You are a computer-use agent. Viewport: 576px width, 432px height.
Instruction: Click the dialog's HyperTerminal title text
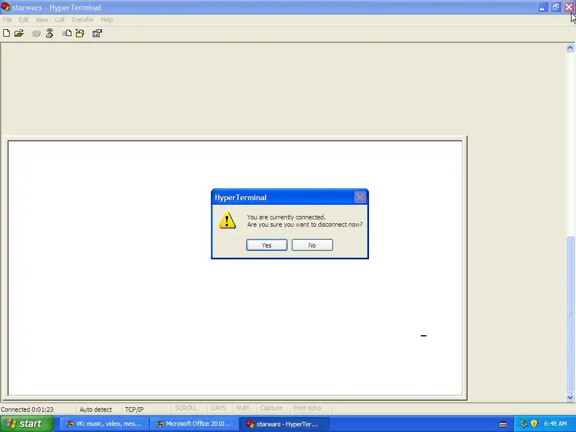pos(241,197)
